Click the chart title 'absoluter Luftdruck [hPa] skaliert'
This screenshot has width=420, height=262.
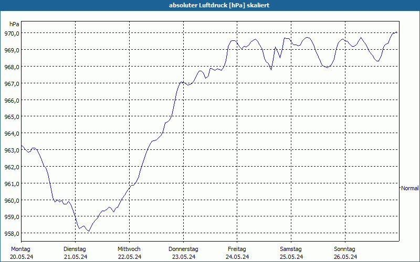219,5
